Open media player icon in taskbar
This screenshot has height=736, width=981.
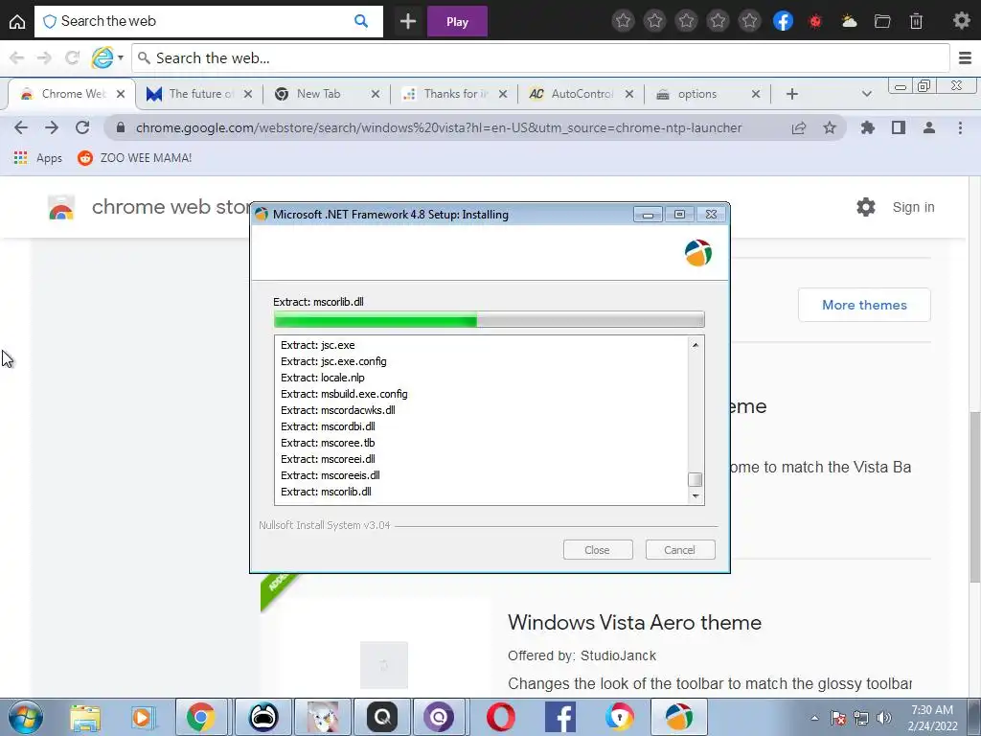click(142, 717)
